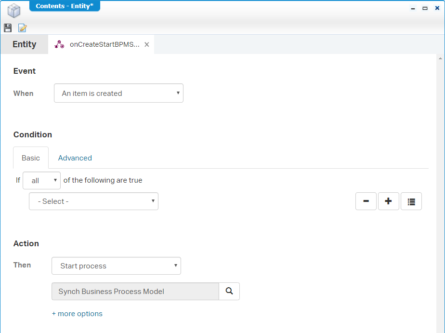The height and width of the screenshot is (333, 445).
Task: Switch to the Advanced condition tab
Action: click(75, 158)
